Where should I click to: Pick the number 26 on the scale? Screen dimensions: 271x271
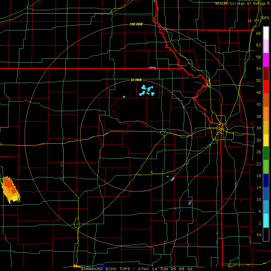tap(259, 152)
